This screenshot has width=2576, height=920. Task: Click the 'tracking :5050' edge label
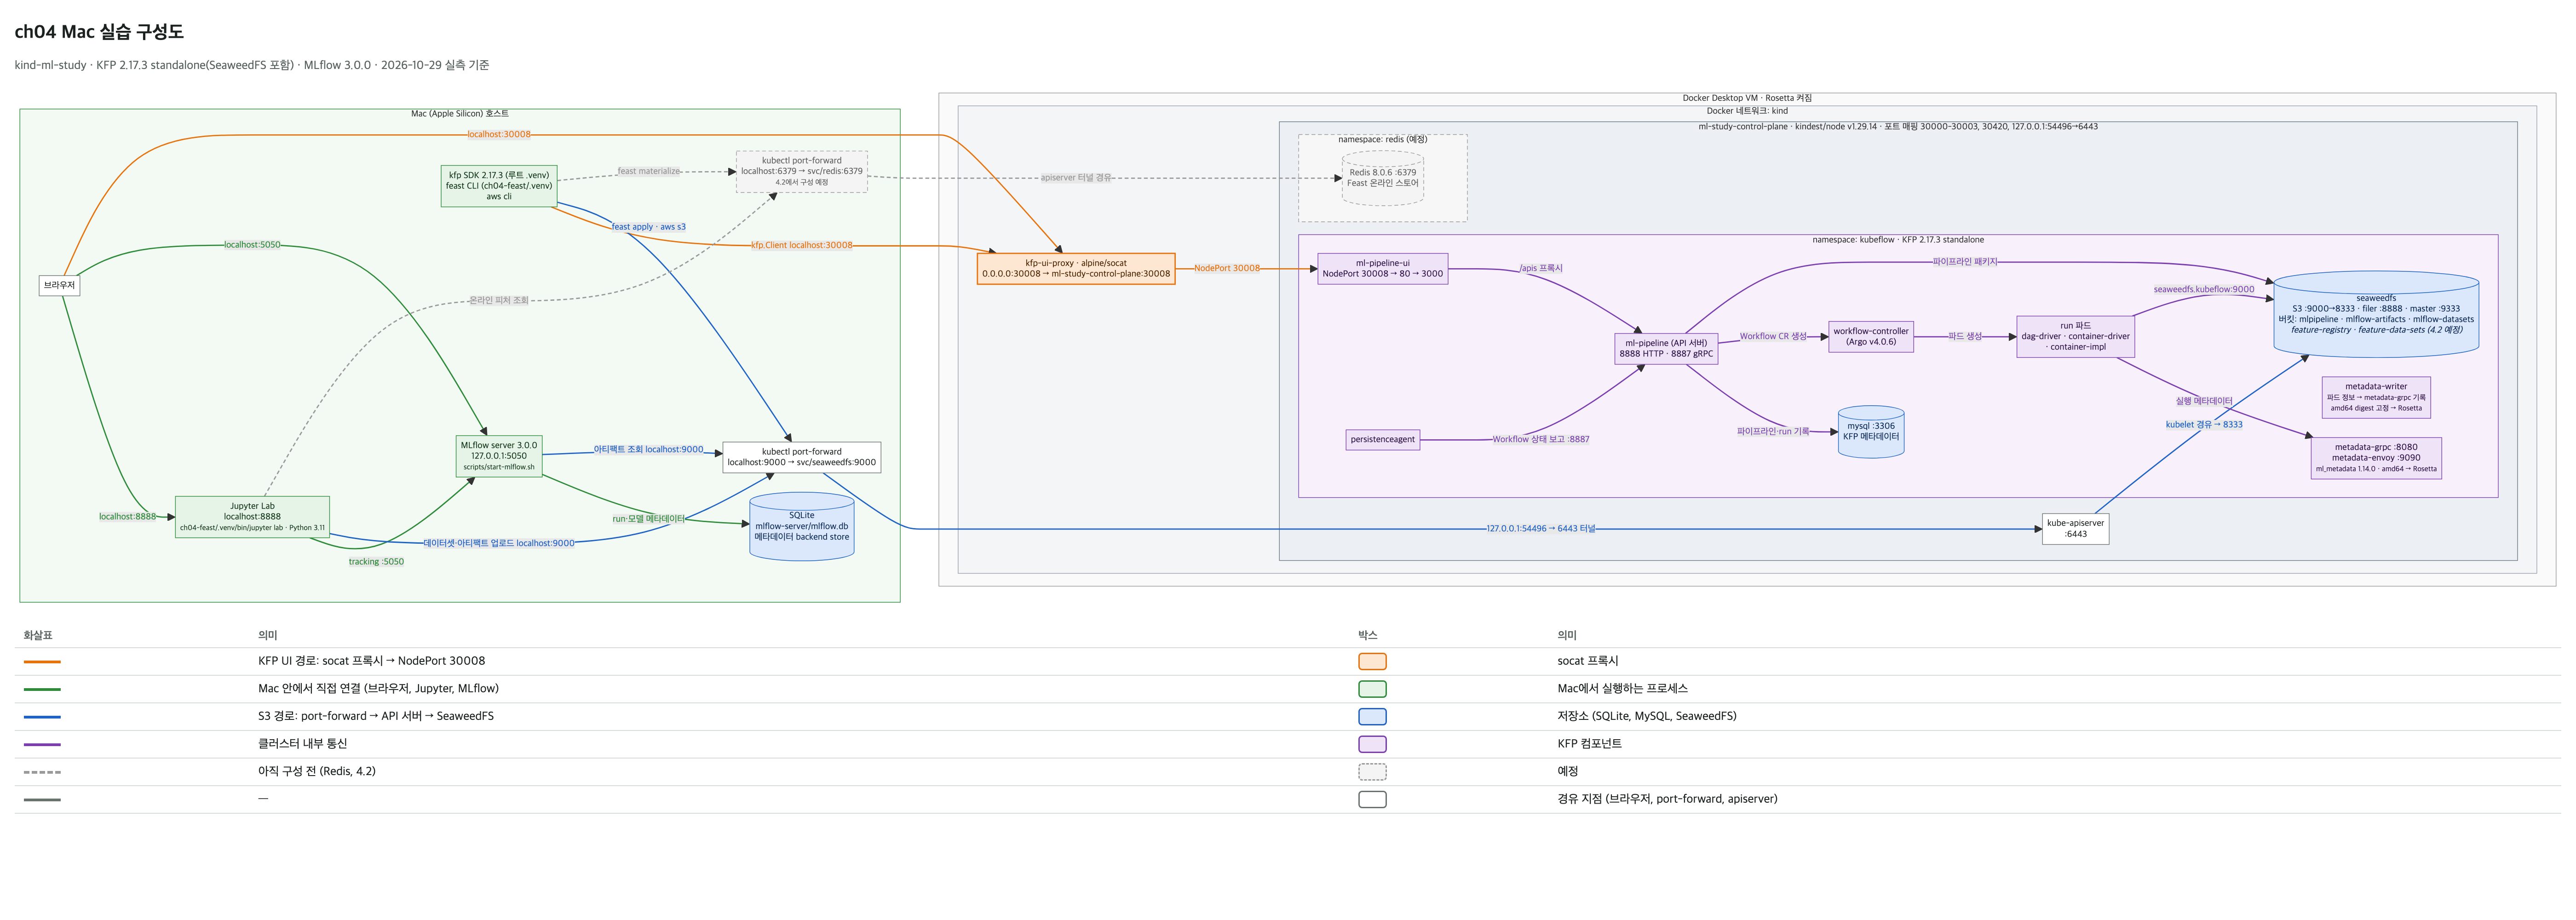(376, 562)
